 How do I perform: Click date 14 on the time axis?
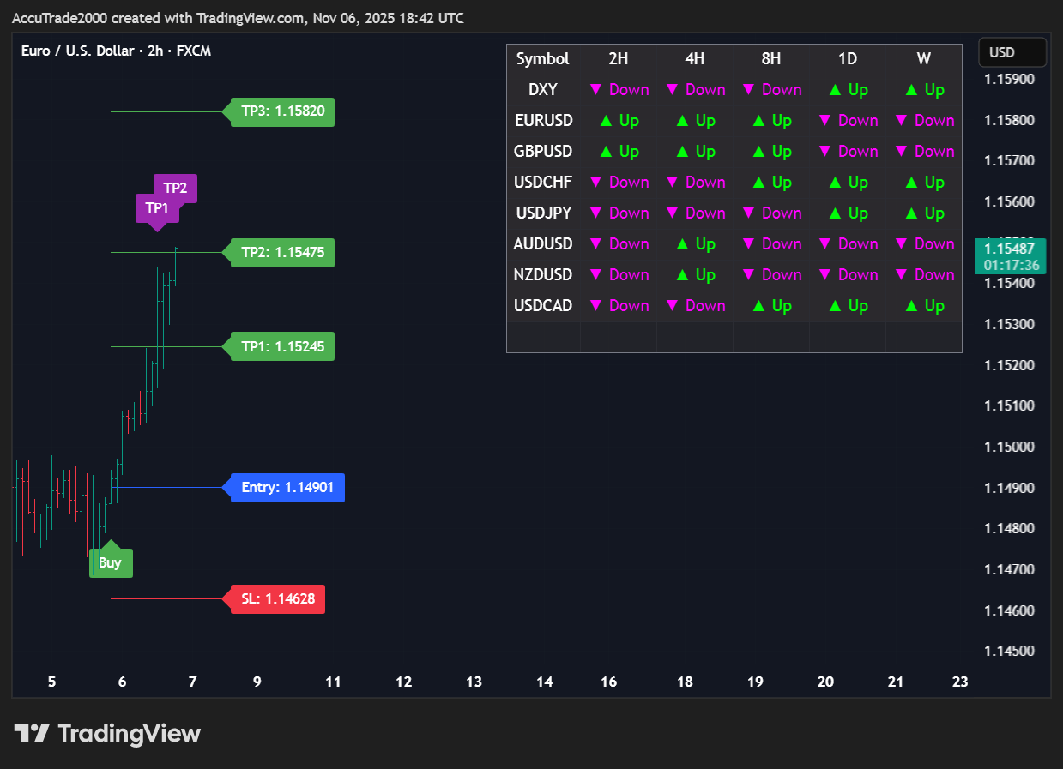(x=544, y=682)
